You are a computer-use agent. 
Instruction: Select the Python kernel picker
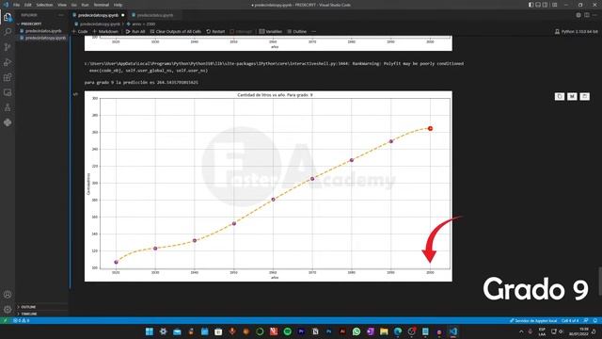[576, 31]
